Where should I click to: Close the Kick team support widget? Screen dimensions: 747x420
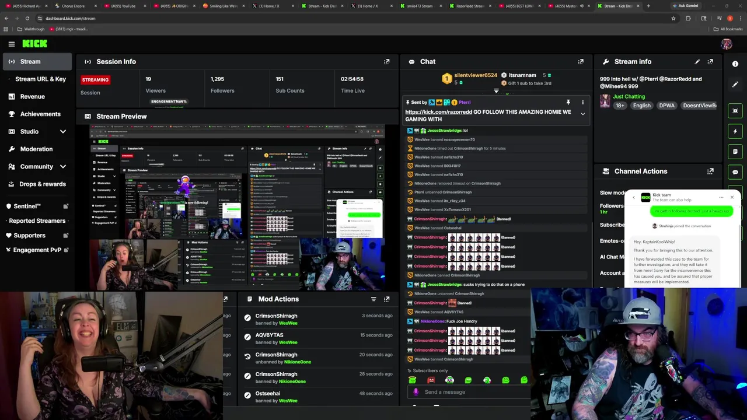pos(732,198)
